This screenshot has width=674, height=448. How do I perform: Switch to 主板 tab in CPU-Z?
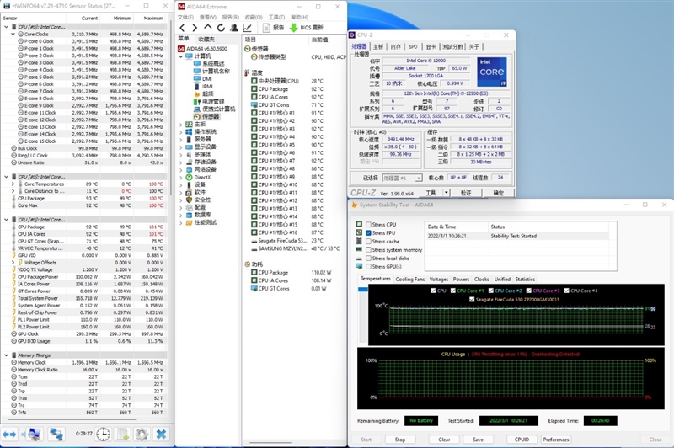point(378,46)
